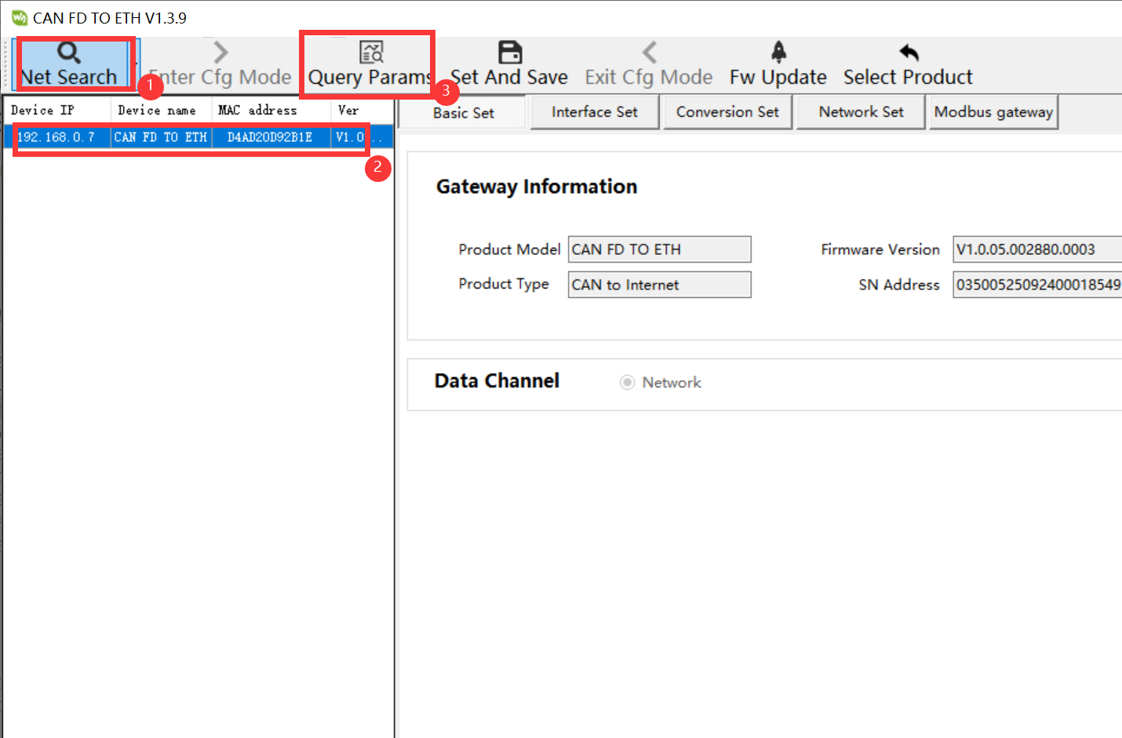Click the Set And Save floppy icon
This screenshot has width=1122, height=738.
[510, 53]
